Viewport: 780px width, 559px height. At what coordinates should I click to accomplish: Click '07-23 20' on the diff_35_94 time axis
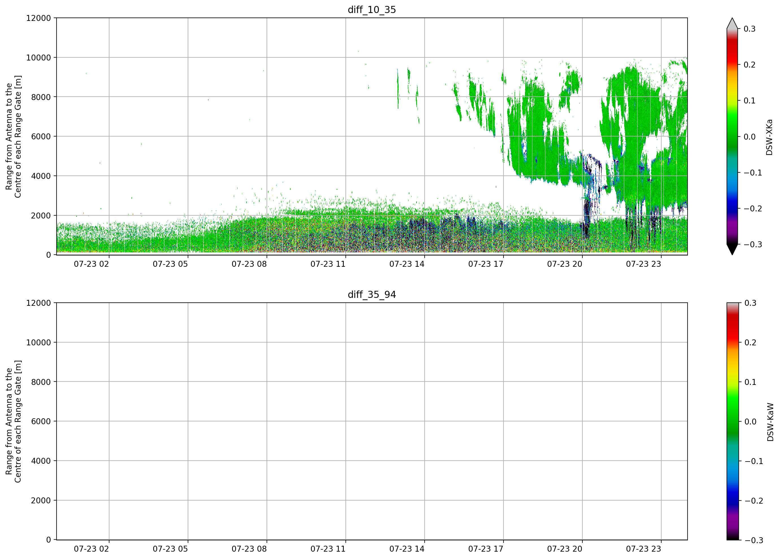coord(565,549)
